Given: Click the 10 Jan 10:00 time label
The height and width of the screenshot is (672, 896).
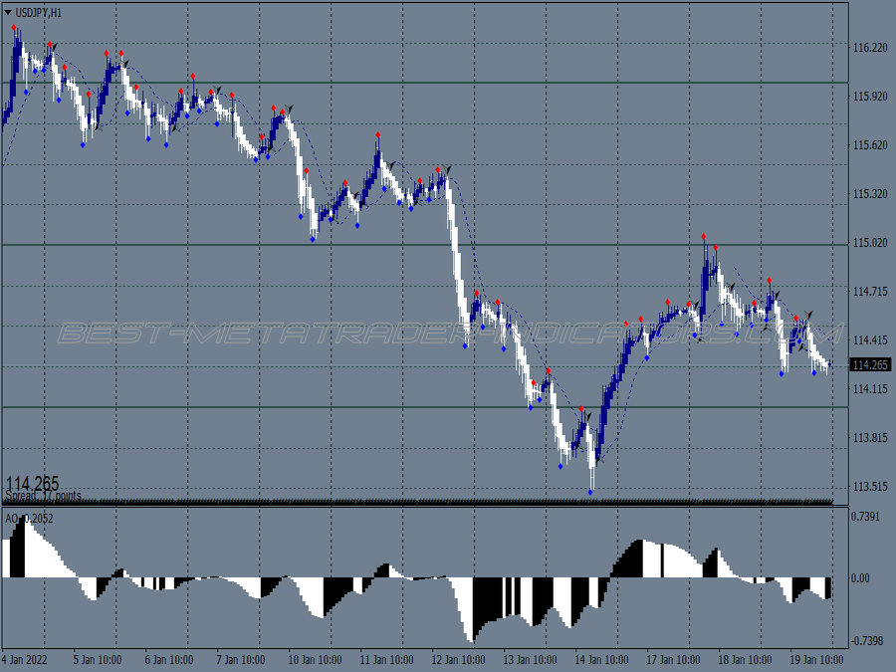Looking at the screenshot, I should click(315, 660).
